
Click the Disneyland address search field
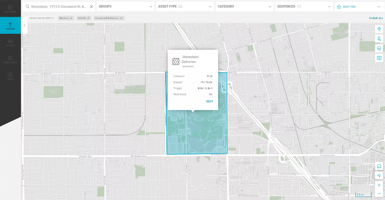(x=59, y=6)
